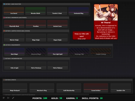The height and width of the screenshot is (101, 135).
Task: Pick the Gambler's Die card
Action: click(121, 88)
